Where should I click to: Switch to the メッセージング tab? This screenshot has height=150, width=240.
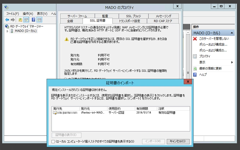[163, 16]
